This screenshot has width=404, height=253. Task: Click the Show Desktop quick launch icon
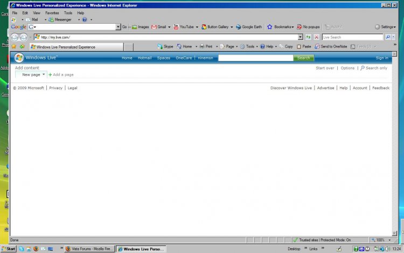pyautogui.click(x=51, y=249)
